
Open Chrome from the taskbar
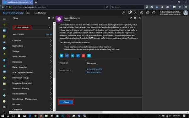click(x=35, y=116)
